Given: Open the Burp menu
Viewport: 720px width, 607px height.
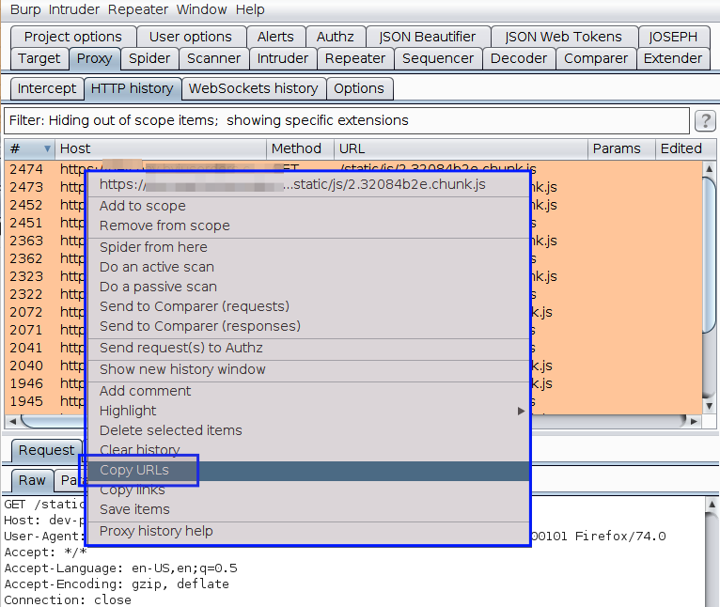Looking at the screenshot, I should coord(25,9).
